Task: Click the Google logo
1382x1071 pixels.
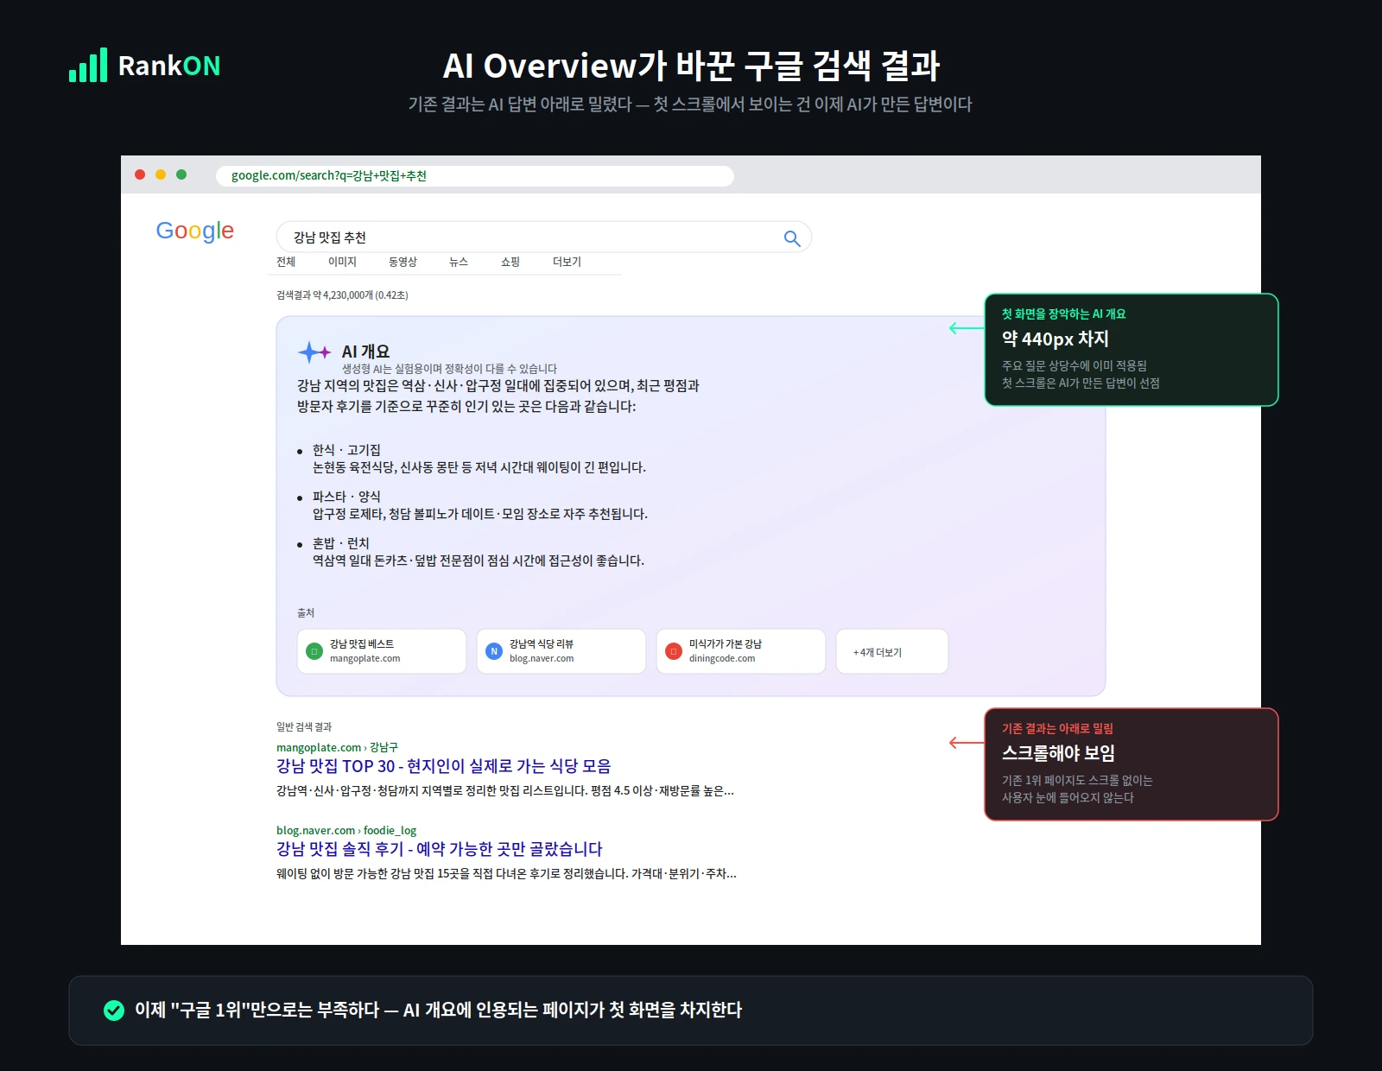Action: pyautogui.click(x=194, y=231)
